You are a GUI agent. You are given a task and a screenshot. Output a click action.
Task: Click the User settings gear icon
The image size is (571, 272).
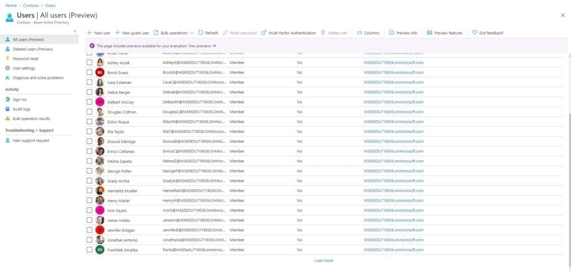[8, 68]
